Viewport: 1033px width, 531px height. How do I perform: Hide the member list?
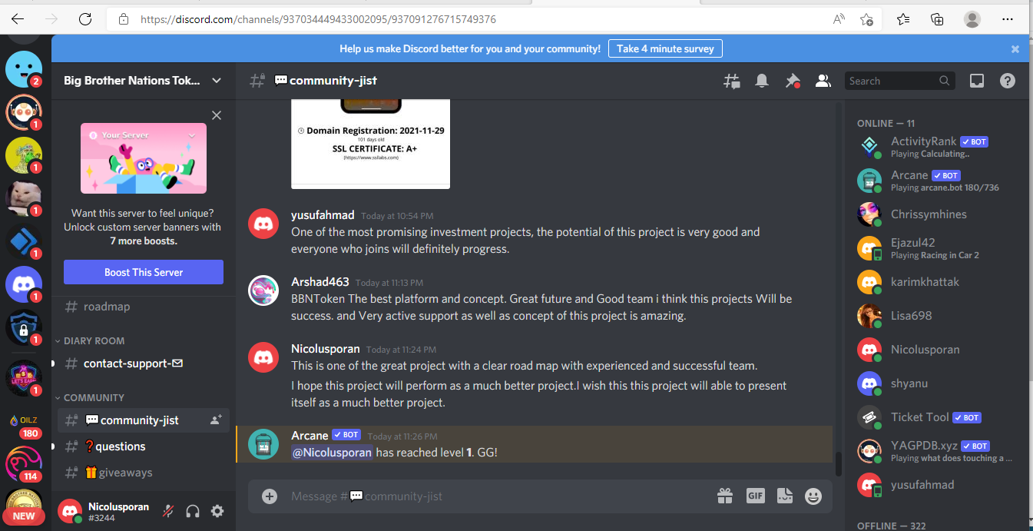(823, 81)
